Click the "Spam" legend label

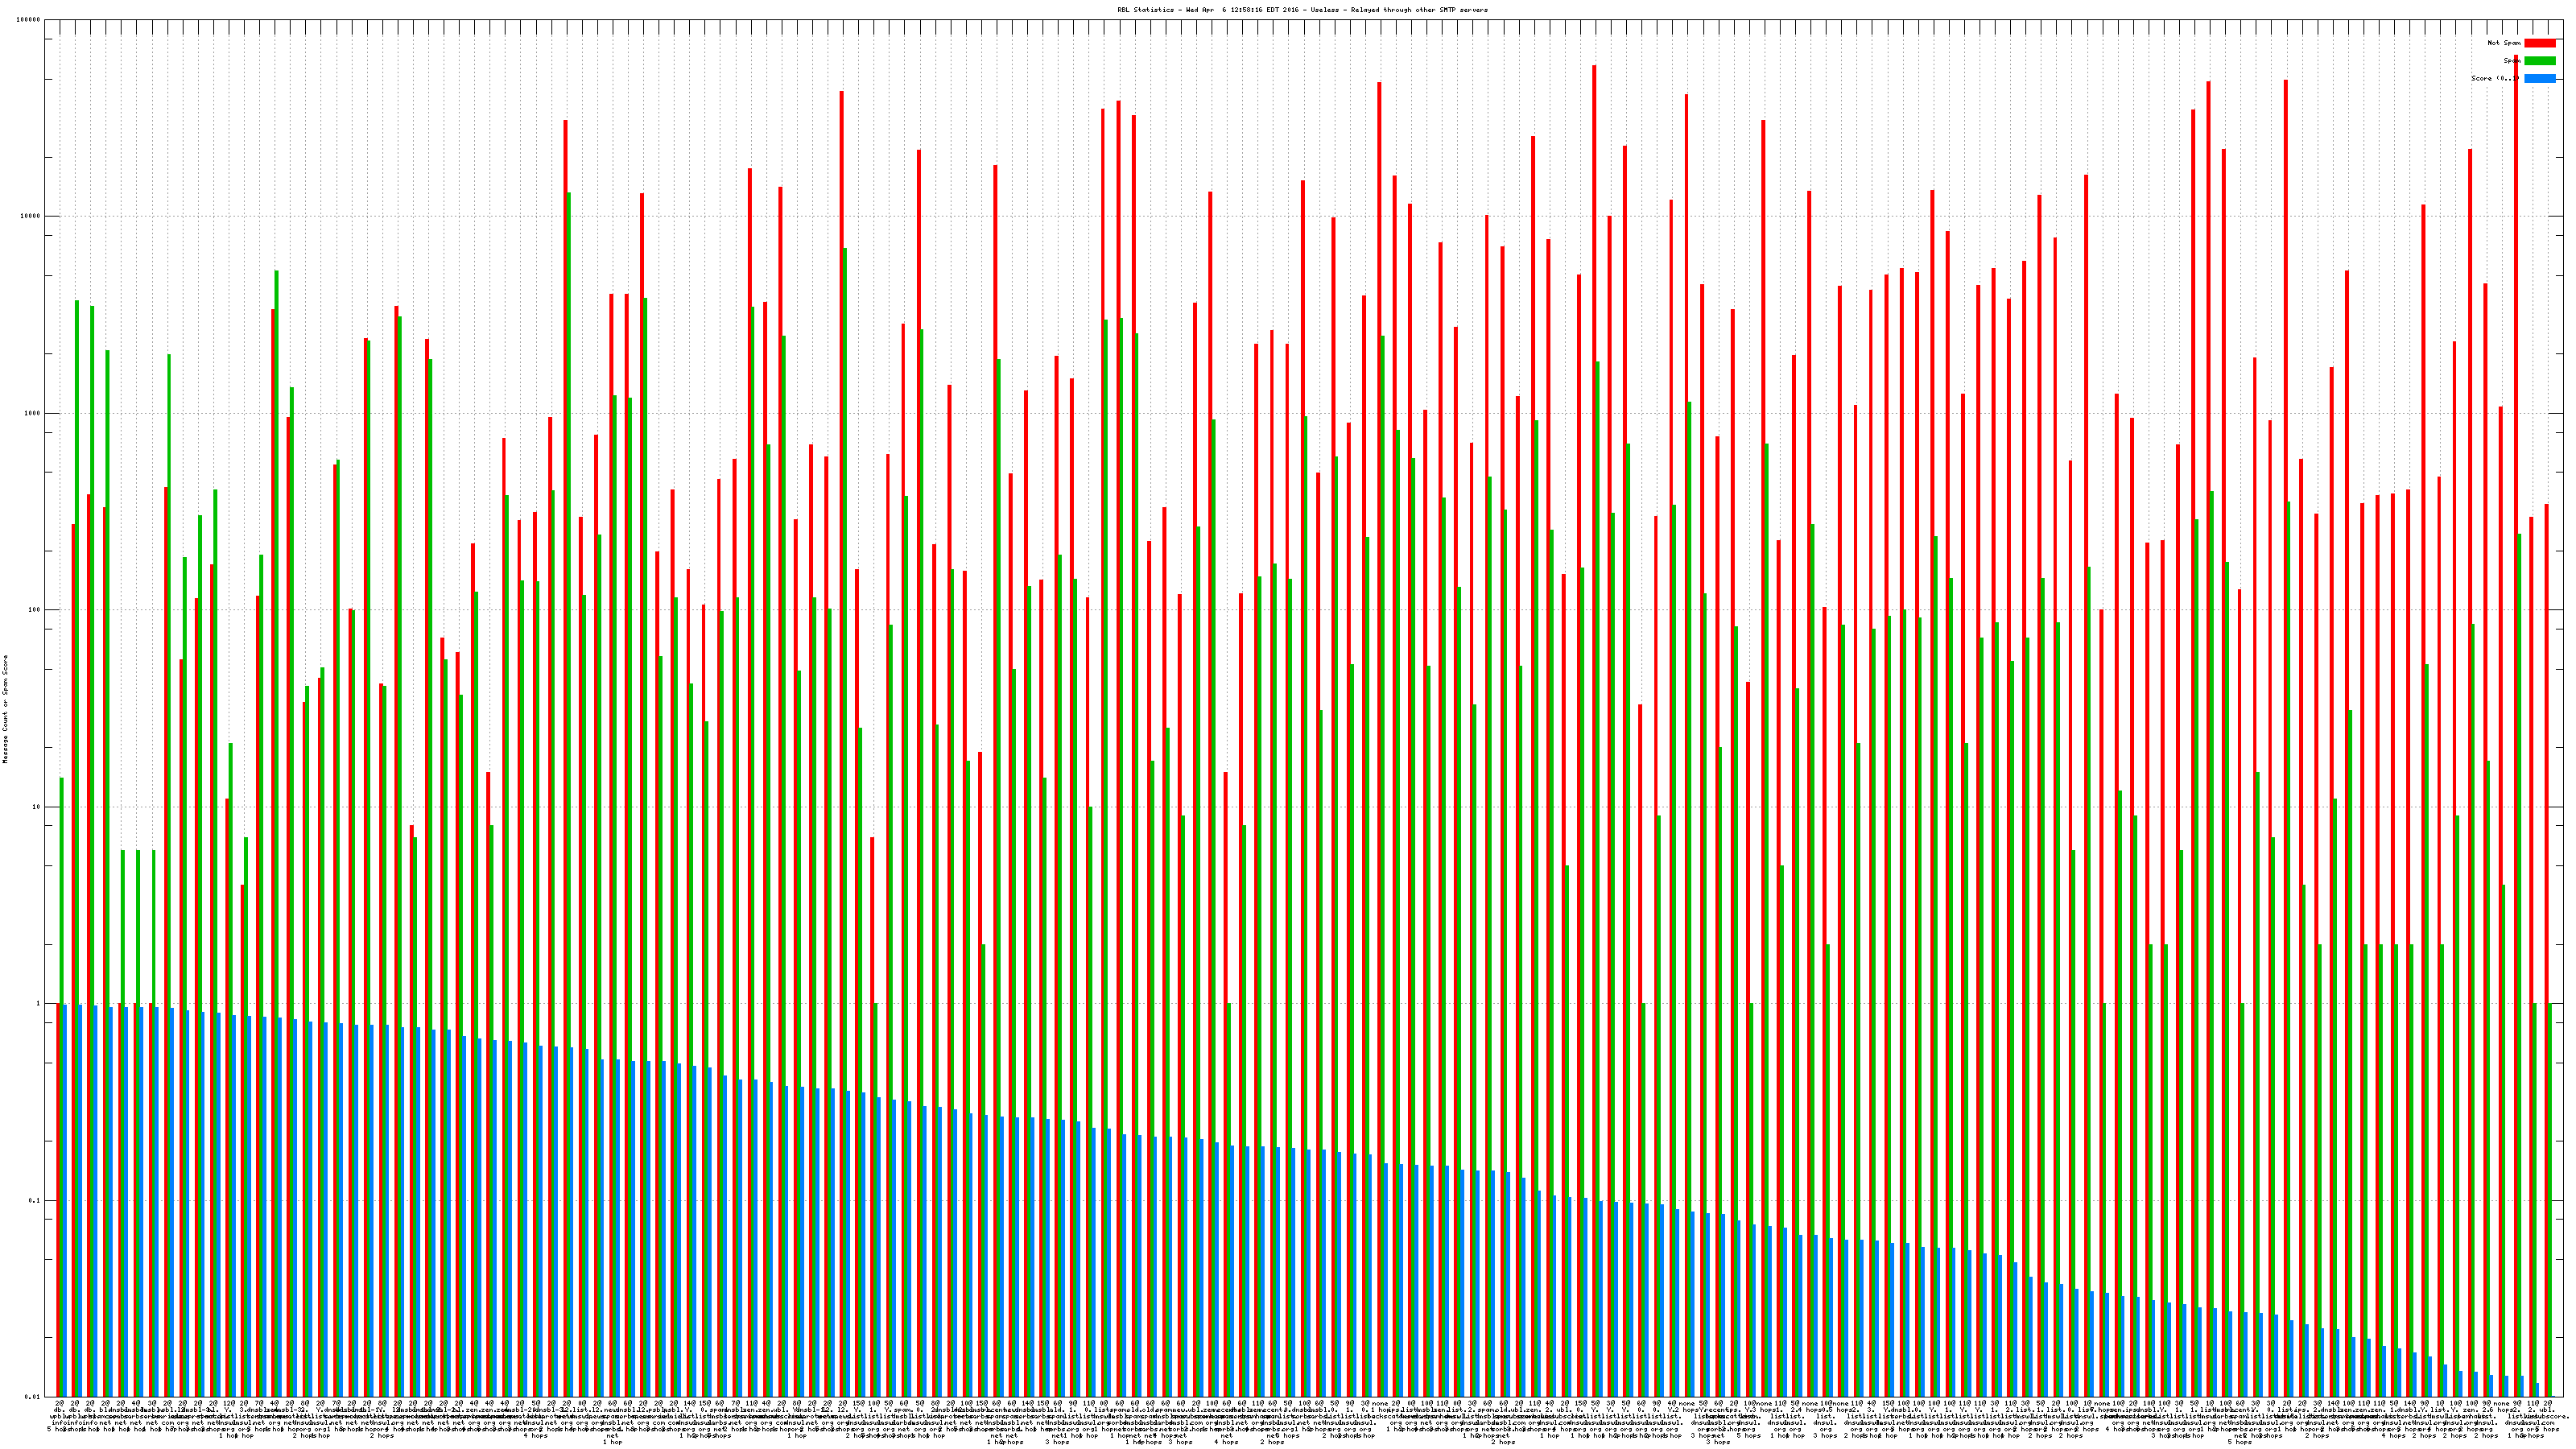point(2511,61)
